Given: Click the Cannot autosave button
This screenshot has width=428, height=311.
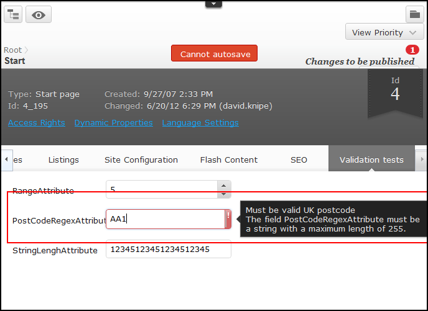Looking at the screenshot, I should [x=214, y=53].
